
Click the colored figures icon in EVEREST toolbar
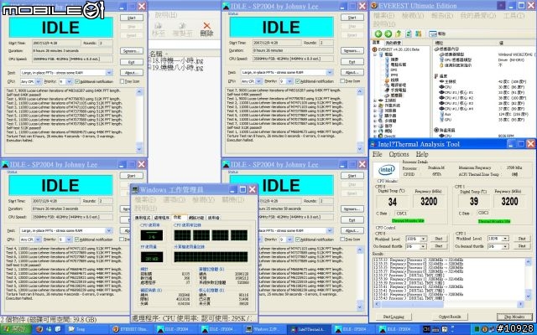tap(418, 33)
